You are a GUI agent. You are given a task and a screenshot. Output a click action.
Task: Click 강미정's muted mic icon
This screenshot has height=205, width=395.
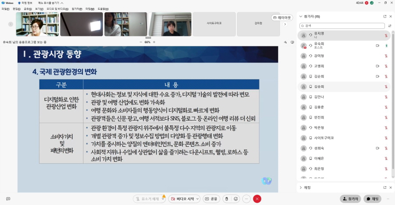pos(386,56)
